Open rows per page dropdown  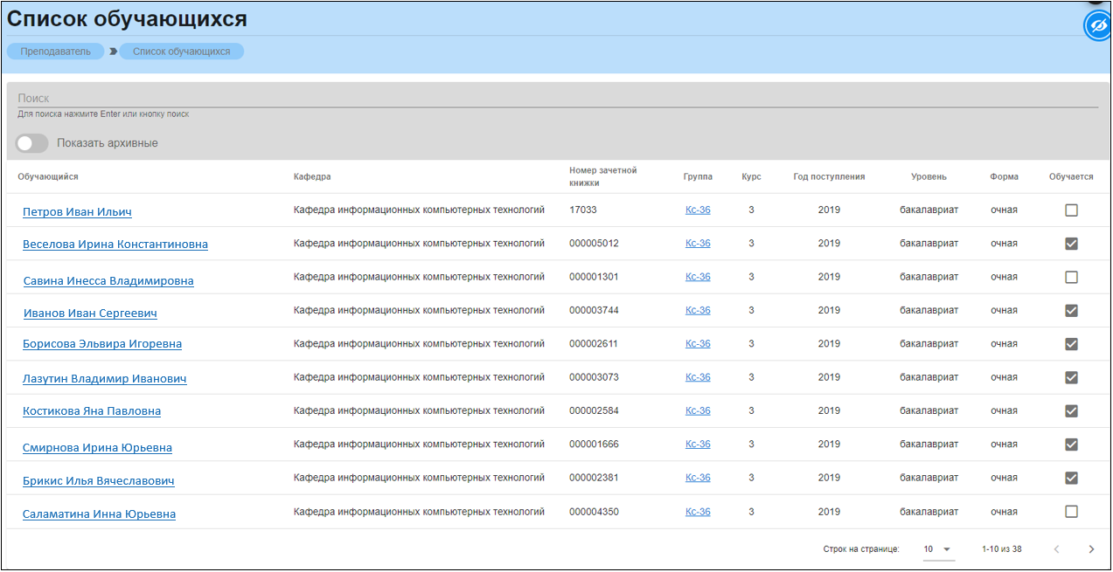tap(936, 549)
